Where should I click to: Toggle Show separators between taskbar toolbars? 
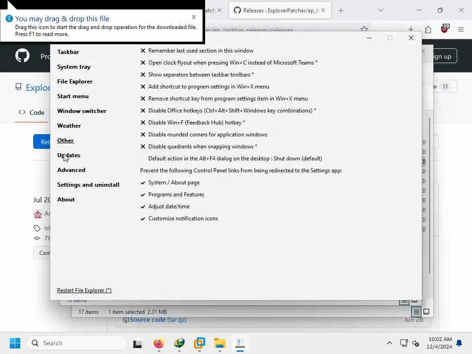197,75
